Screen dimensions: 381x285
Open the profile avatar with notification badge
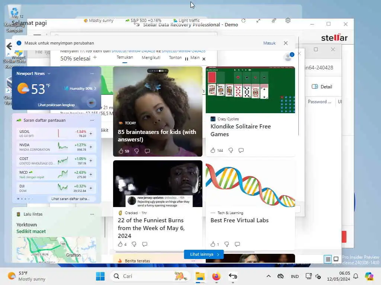tap(288, 57)
